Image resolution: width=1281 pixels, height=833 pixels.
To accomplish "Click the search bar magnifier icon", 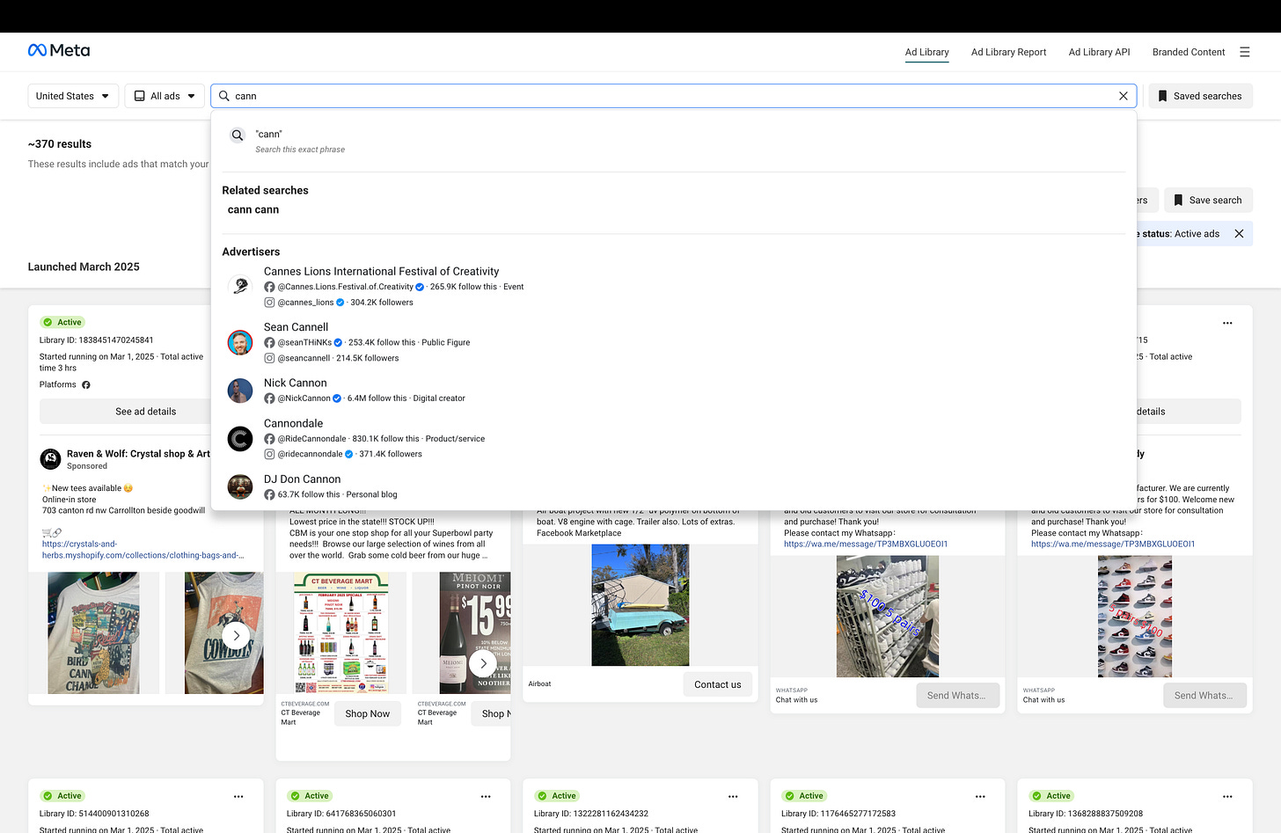I will (x=224, y=96).
